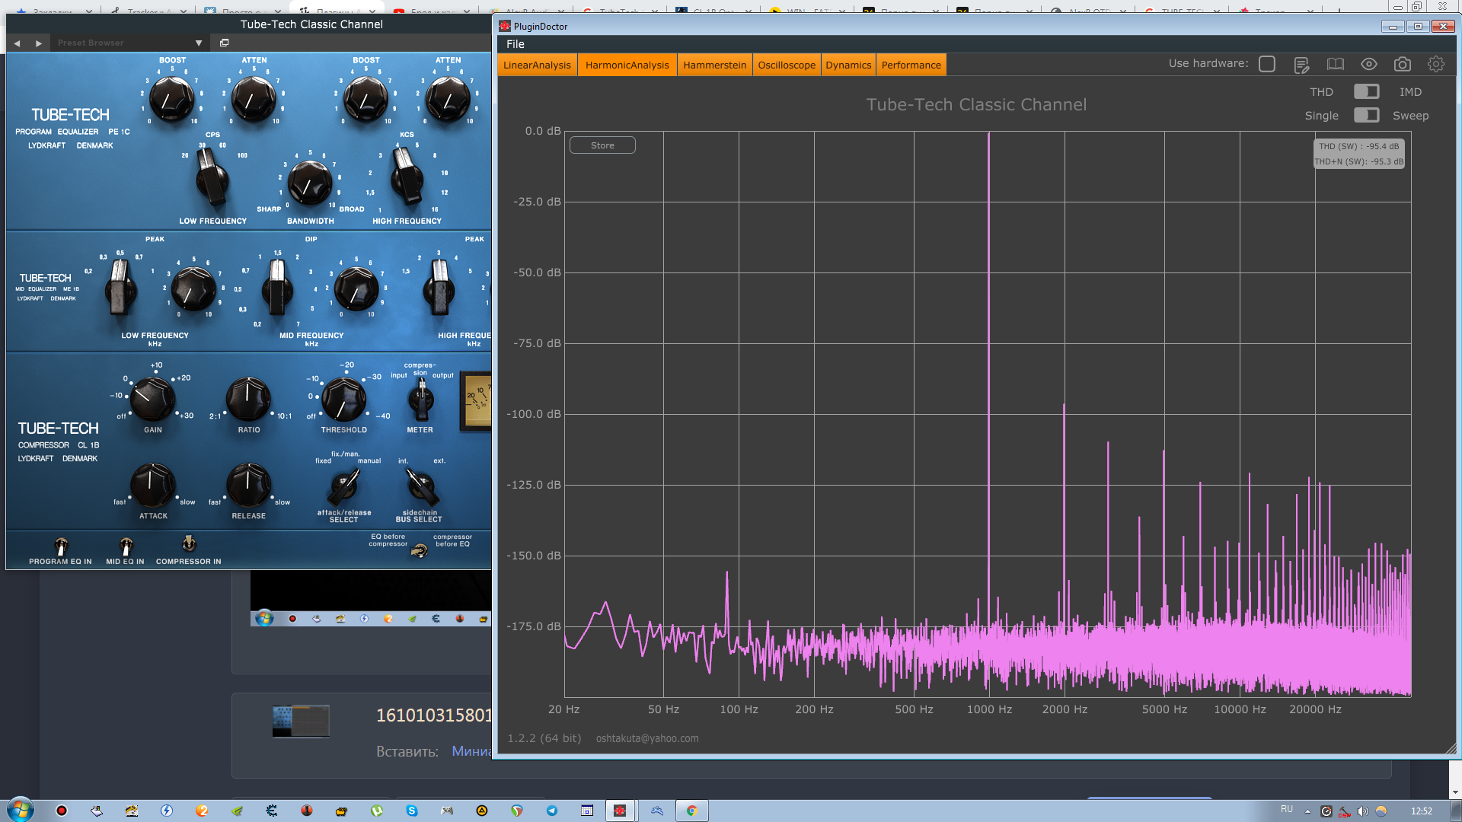The image size is (1462, 822).
Task: Open the Oscilloscope tab
Action: (787, 65)
